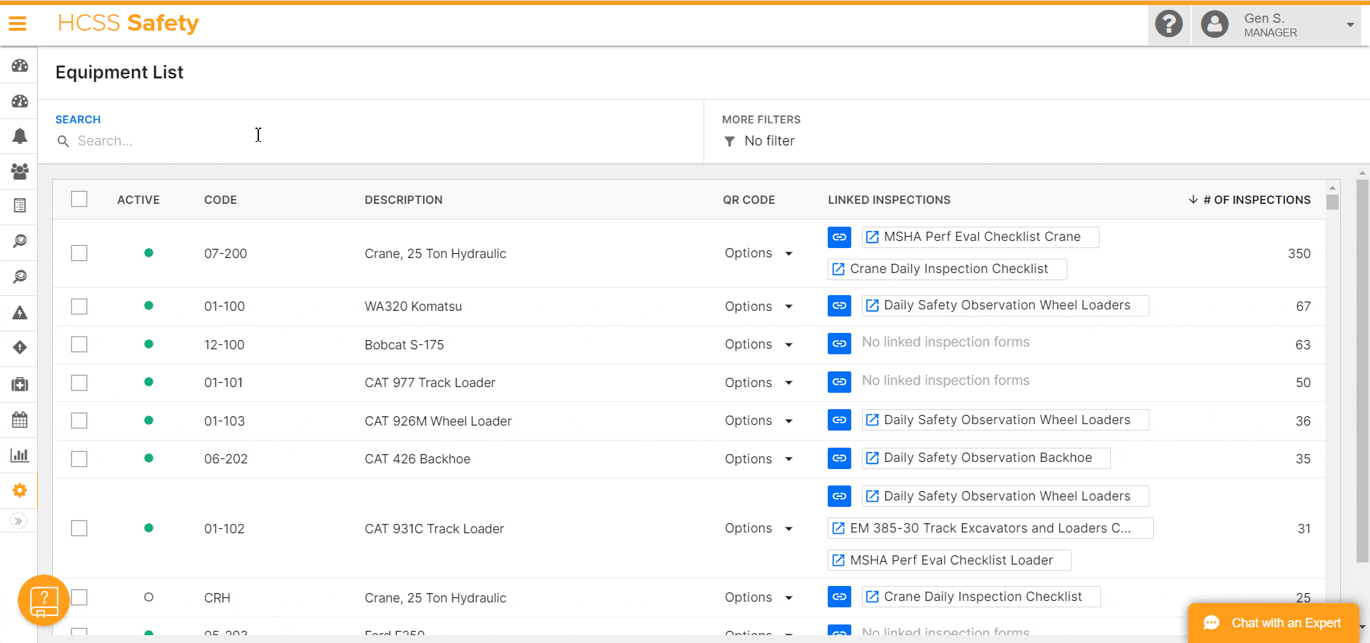Click link icon for CRH crane row
The width and height of the screenshot is (1370, 643).
click(840, 597)
